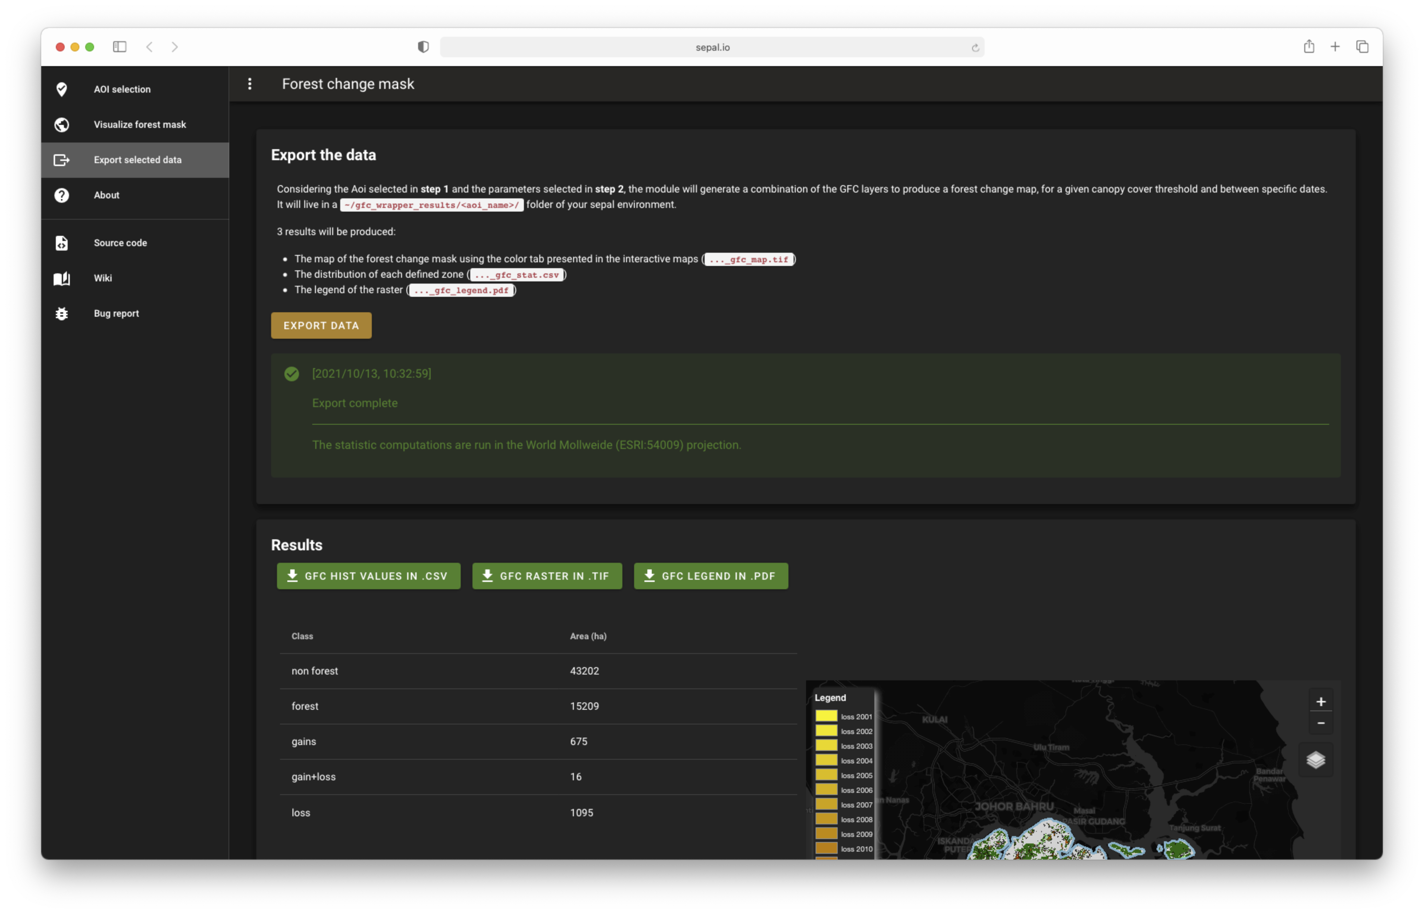Download GFC raster in .tif

547,576
